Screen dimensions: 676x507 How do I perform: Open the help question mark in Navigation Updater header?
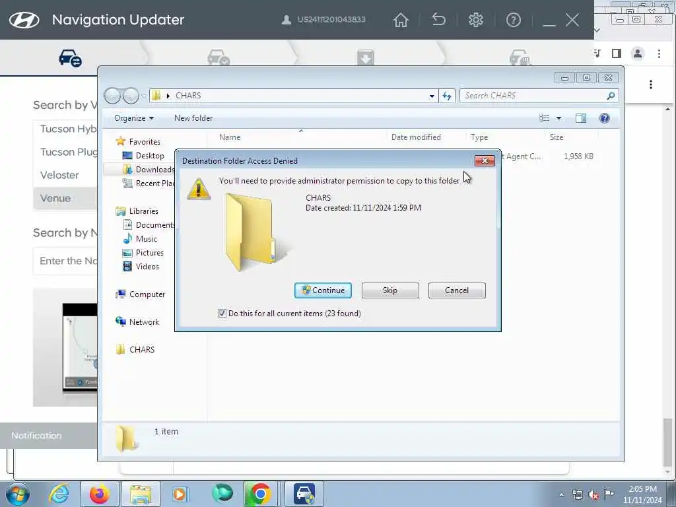(x=513, y=20)
